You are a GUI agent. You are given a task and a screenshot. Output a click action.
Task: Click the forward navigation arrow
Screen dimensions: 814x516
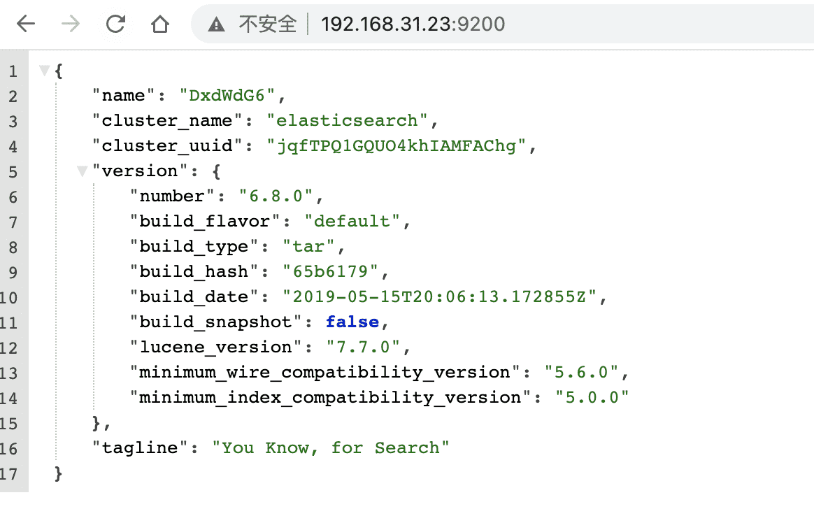[x=71, y=24]
